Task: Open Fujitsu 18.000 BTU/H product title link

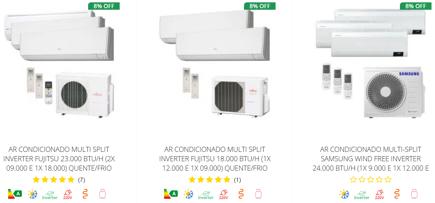Action: click(214, 159)
